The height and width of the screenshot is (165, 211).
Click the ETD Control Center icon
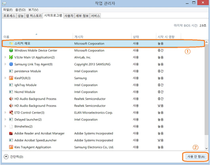[x=11, y=112]
